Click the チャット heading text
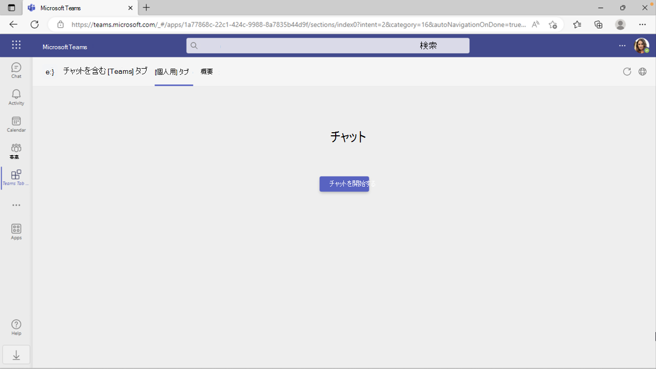 tap(348, 137)
